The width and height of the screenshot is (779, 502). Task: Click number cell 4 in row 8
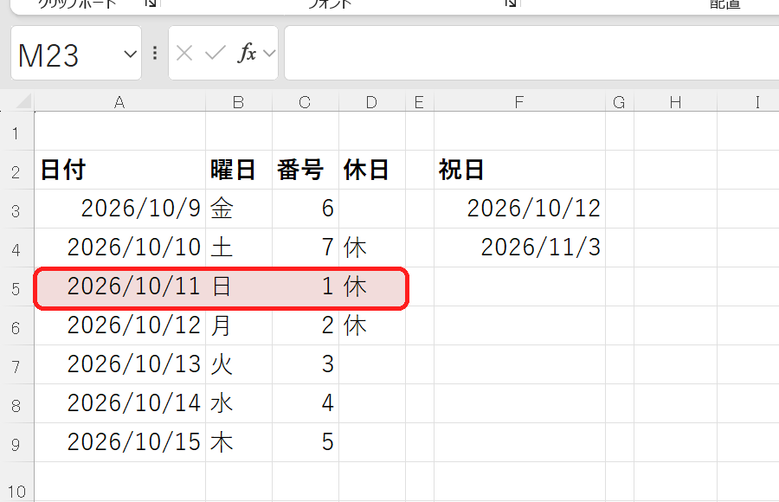[x=306, y=403]
